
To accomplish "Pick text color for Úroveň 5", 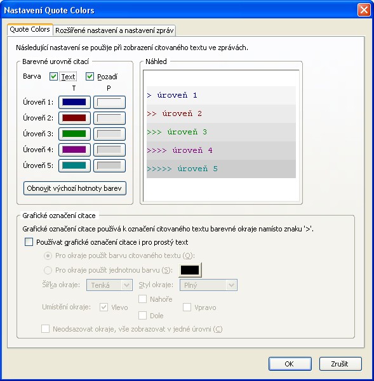I will (74, 165).
